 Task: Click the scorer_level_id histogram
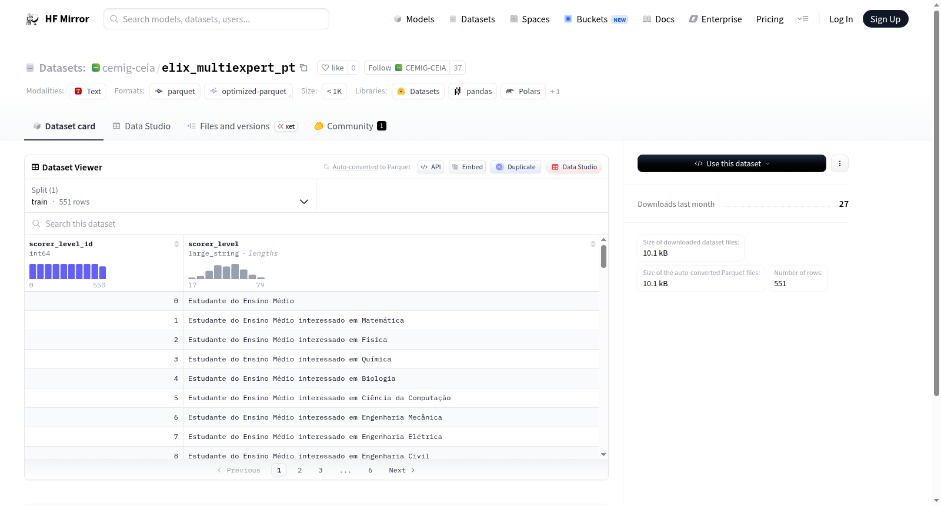(x=68, y=271)
